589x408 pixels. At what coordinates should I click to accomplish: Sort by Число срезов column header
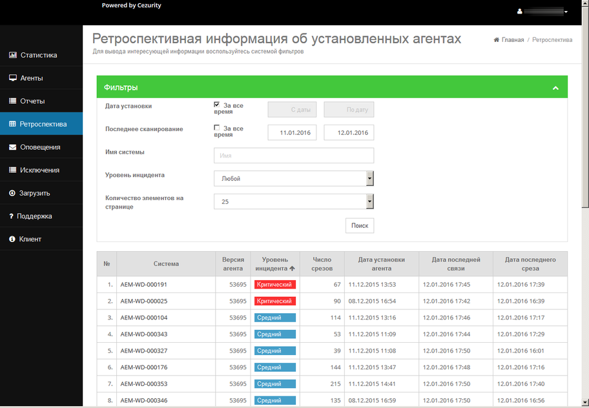pos(322,264)
